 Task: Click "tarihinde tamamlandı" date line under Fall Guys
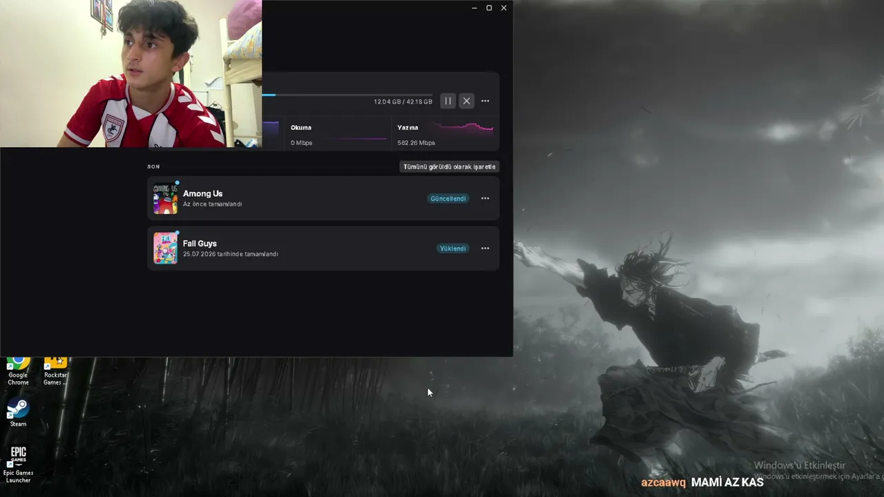click(x=231, y=254)
